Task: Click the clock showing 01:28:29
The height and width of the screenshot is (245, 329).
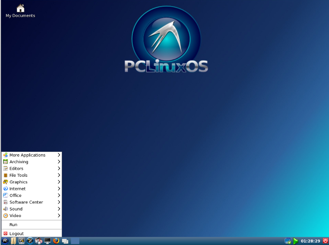Action: (x=310, y=241)
